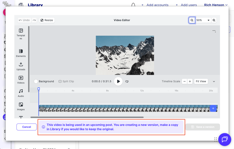Click the redo arrow icon
Viewport: 234px width, 149px height.
click(34, 20)
